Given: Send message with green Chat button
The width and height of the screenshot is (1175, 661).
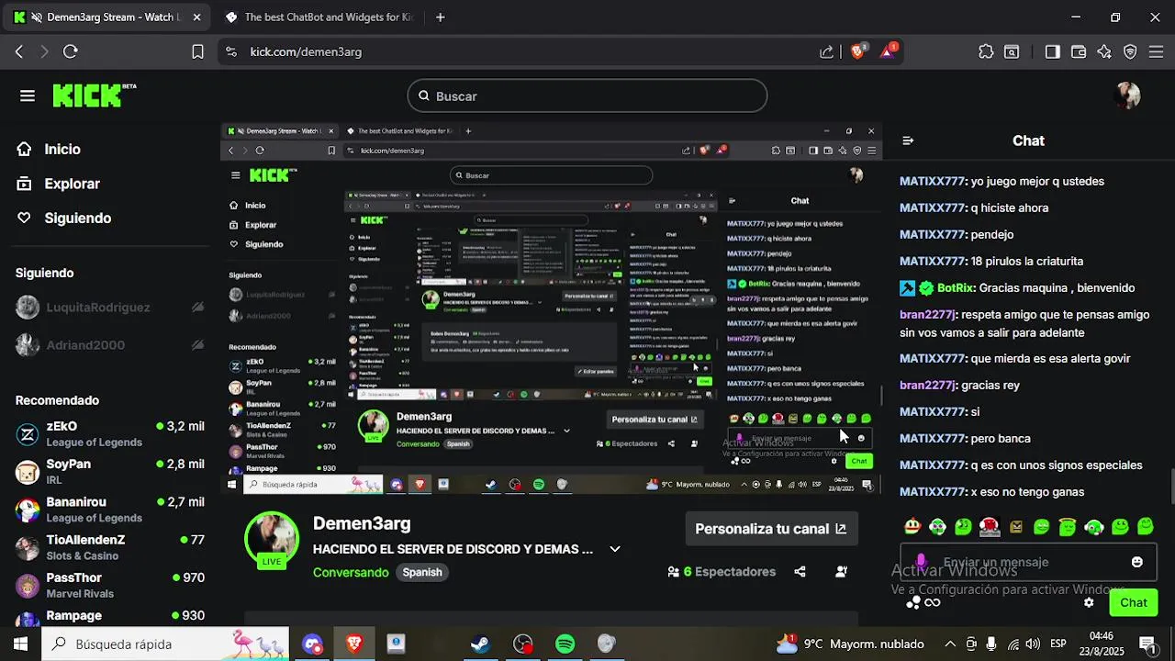Looking at the screenshot, I should tap(1133, 602).
